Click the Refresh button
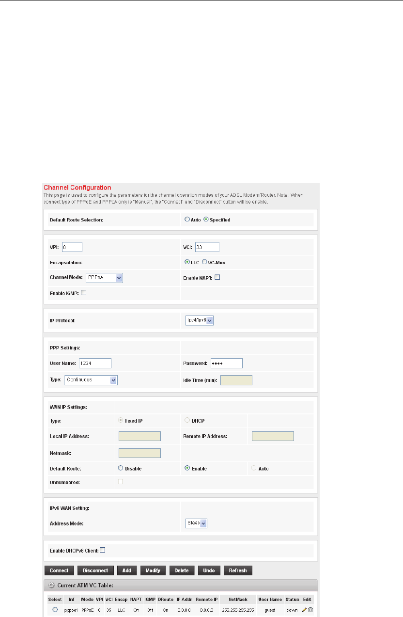This screenshot has height=617, width=403. tap(238, 570)
